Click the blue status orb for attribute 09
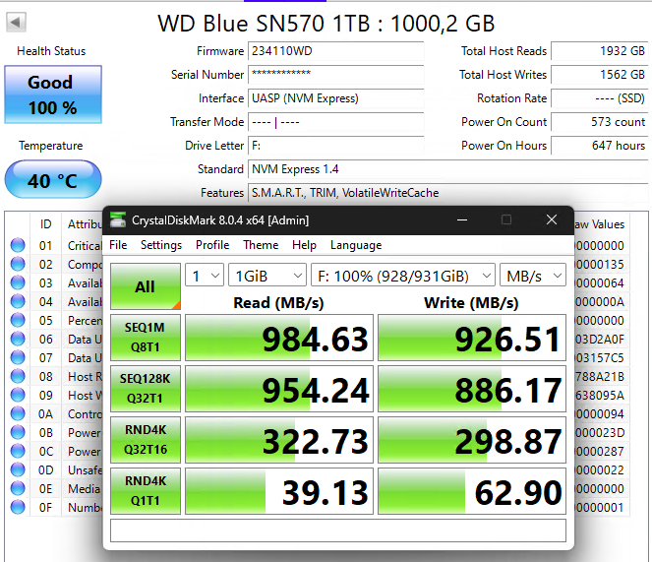Viewport: 652px width, 562px height. pyautogui.click(x=18, y=395)
